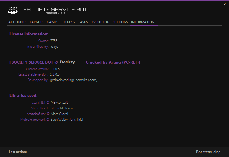Select the CD KEYS tab
This screenshot has width=229, height=157.
(x=68, y=22)
